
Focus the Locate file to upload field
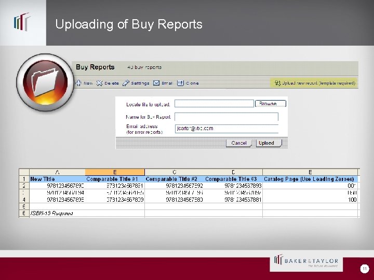214,104
